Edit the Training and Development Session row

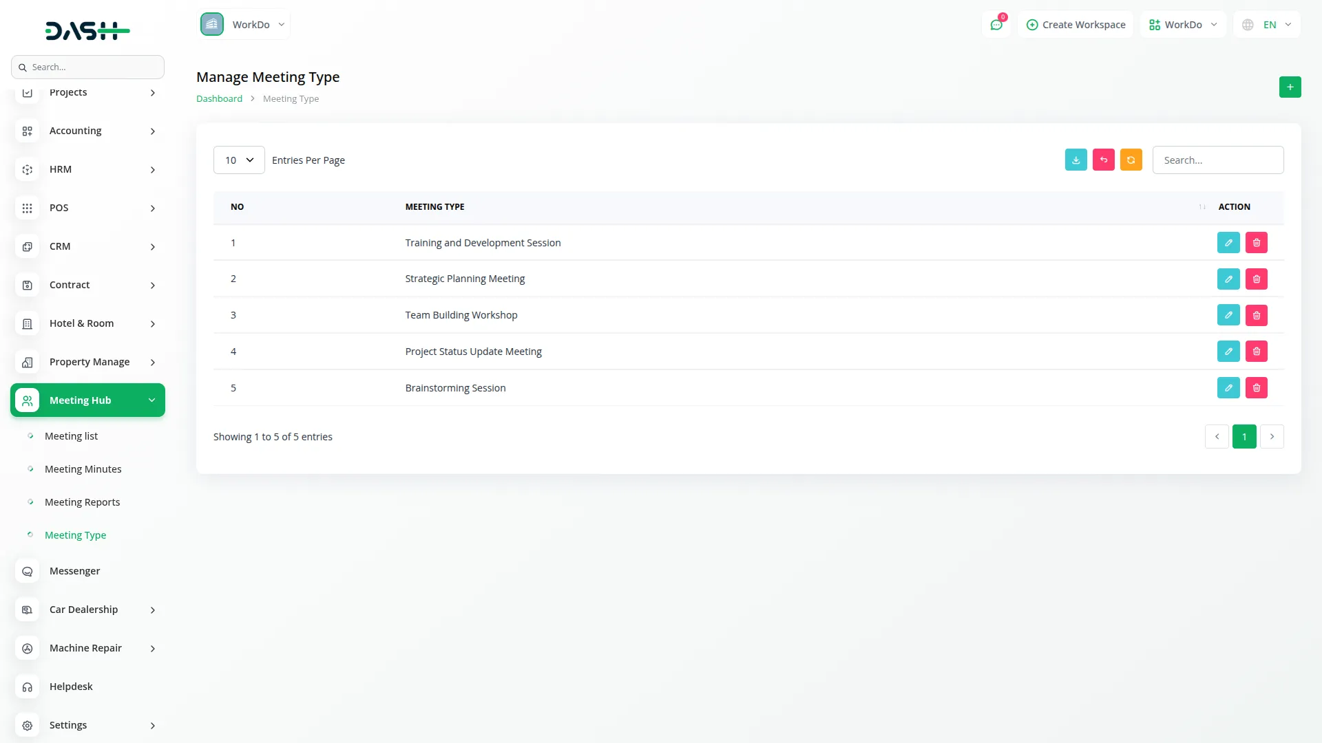click(x=1228, y=243)
